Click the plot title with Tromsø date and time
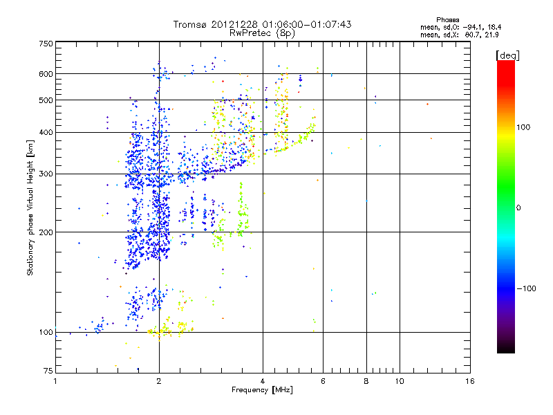The width and height of the screenshot is (553, 415). tap(262, 24)
